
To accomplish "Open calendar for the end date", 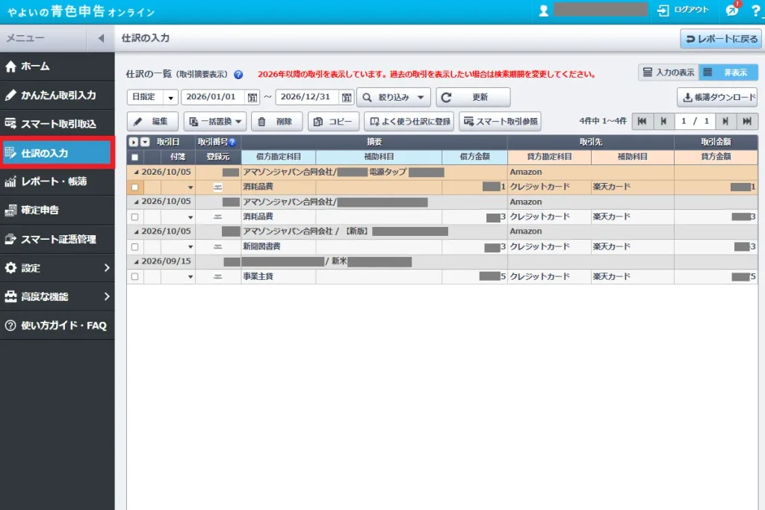I will coord(347,98).
